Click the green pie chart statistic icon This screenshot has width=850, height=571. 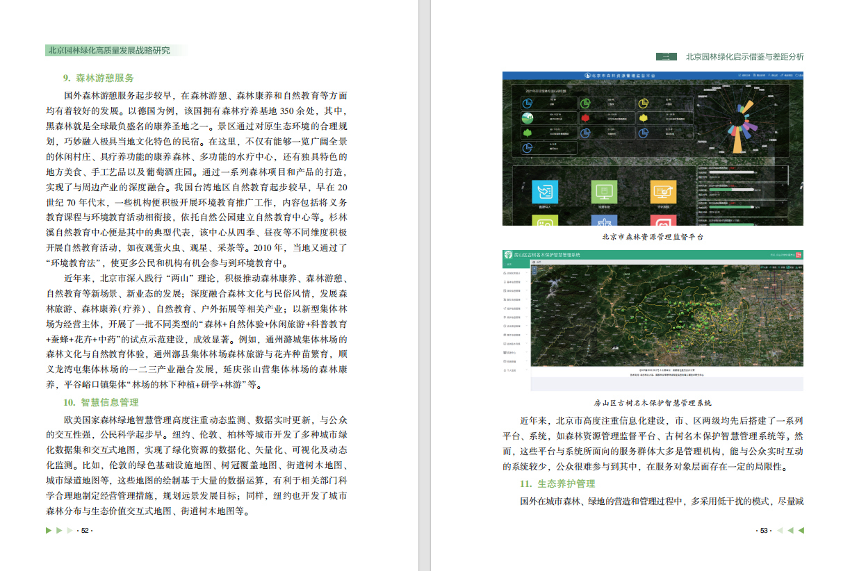(x=585, y=103)
